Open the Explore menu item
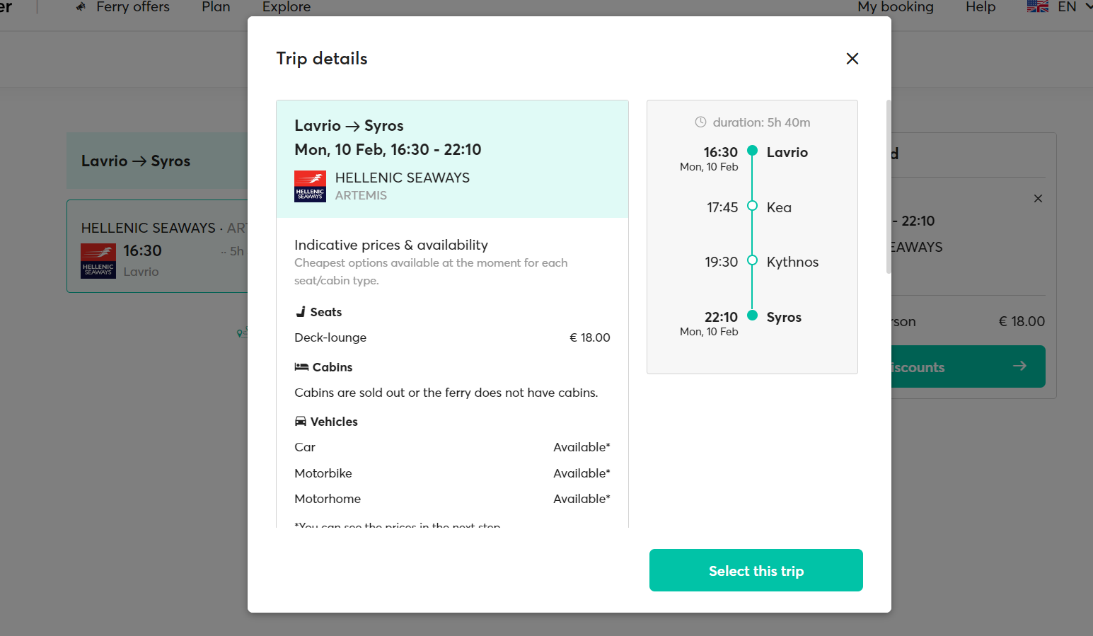The image size is (1093, 636). click(x=286, y=7)
